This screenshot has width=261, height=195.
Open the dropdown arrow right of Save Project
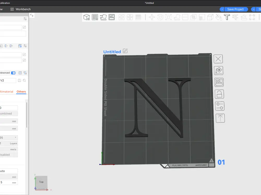point(253,9)
